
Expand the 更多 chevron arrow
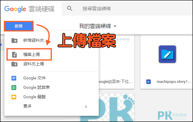point(86,107)
